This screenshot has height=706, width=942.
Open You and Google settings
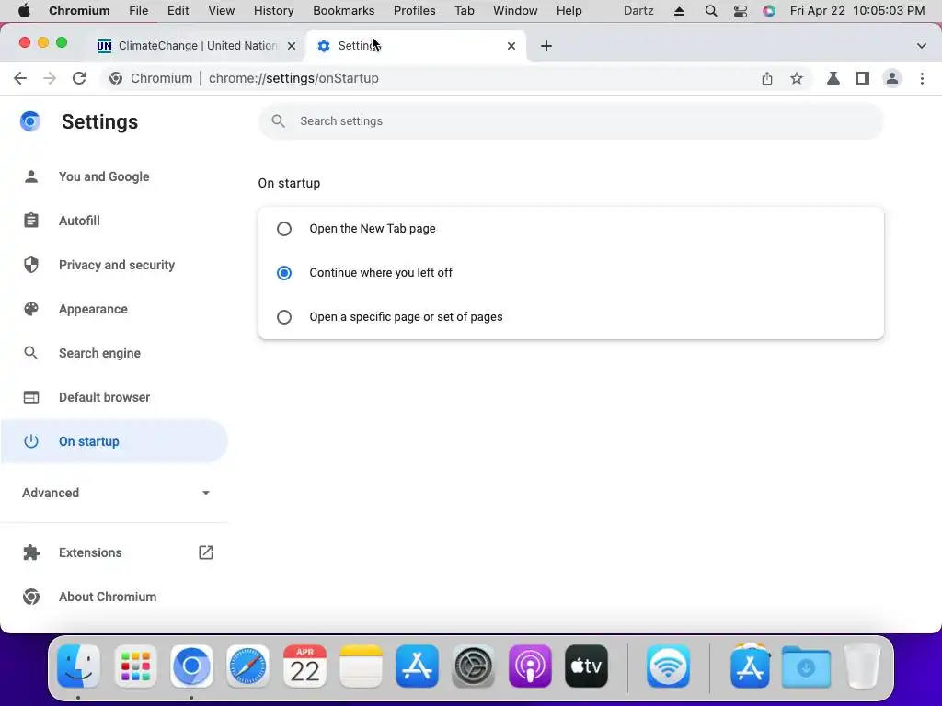[x=114, y=176]
